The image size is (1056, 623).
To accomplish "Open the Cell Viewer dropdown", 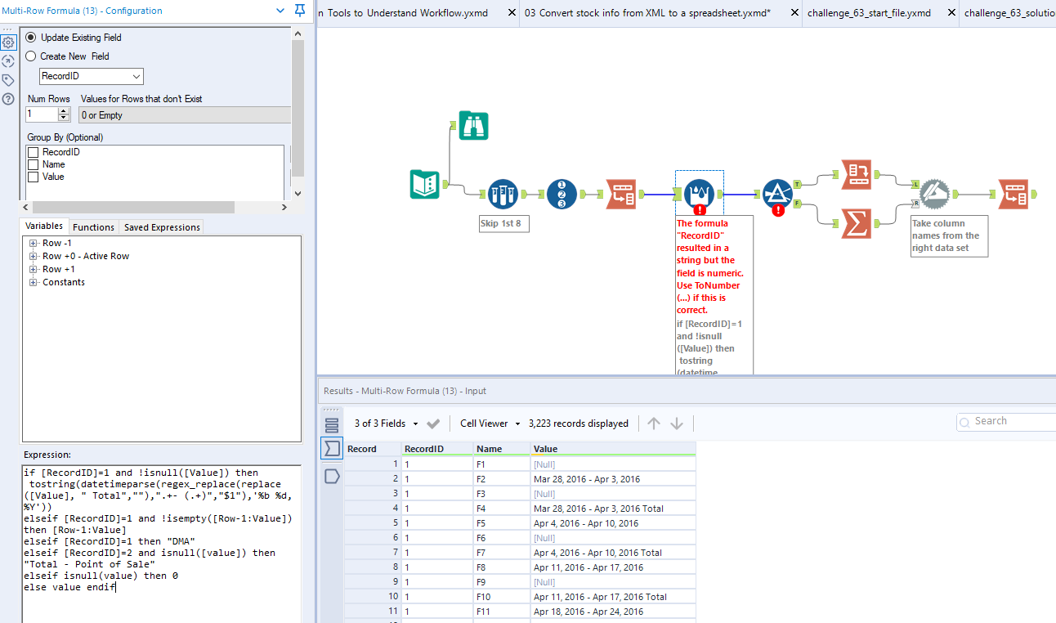I will point(490,424).
